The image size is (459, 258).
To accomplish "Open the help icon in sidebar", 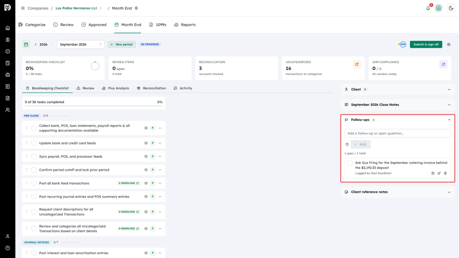I will tap(8, 248).
